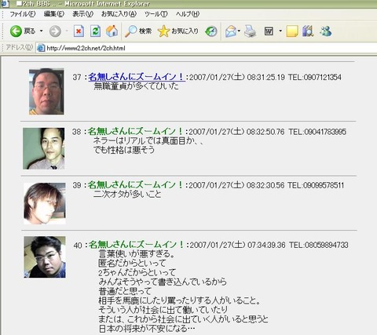This screenshot has width=377, height=335.
Task: Expand the Back button history dropdown arrow
Action: [41, 31]
